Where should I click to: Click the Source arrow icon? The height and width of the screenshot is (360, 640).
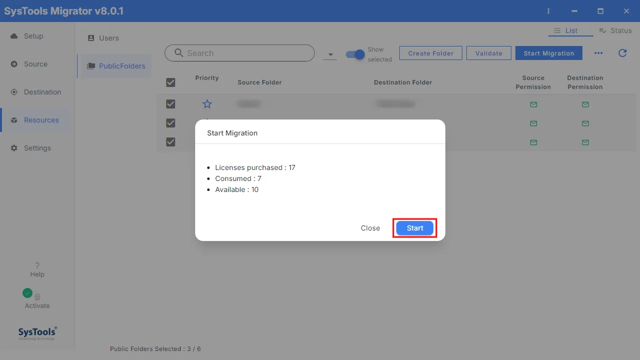coord(14,64)
